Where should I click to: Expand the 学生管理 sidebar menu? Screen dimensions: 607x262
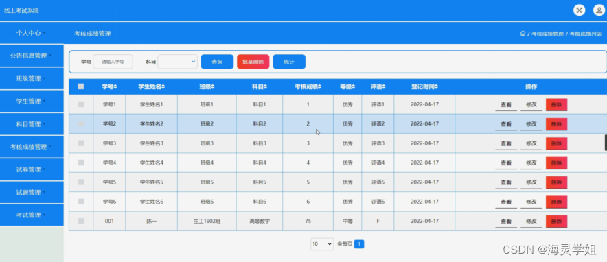pyautogui.click(x=31, y=102)
